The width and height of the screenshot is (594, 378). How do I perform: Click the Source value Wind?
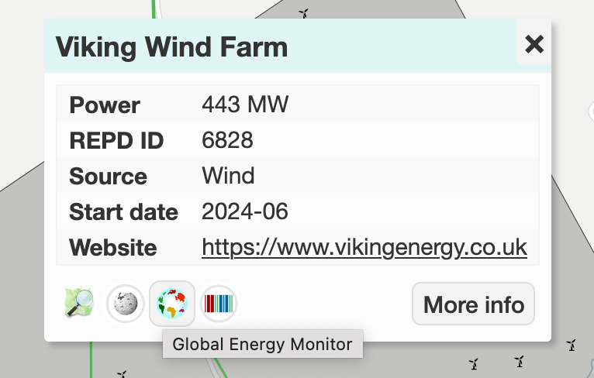(228, 176)
